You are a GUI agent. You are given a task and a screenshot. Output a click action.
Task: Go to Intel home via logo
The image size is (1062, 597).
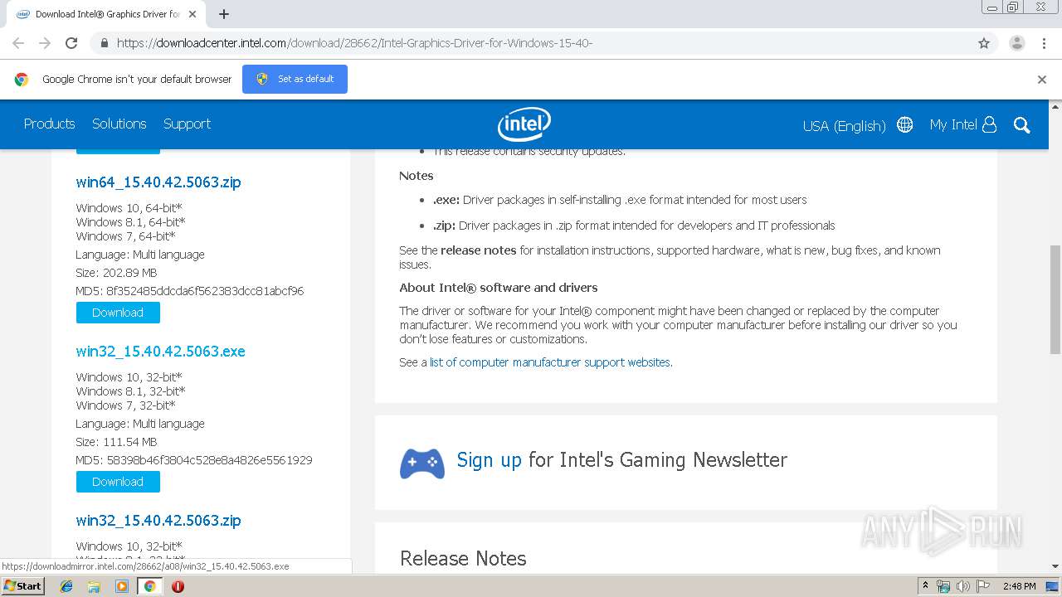pos(524,124)
